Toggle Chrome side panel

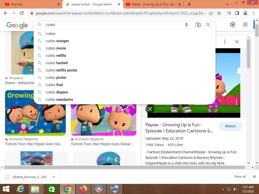(237, 13)
